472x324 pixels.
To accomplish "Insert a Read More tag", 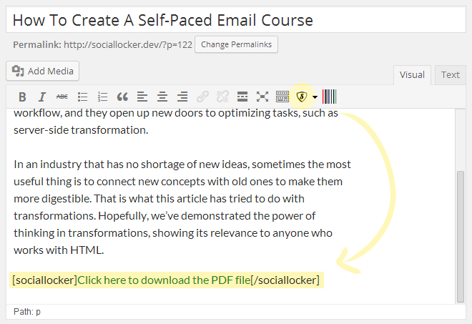I will 242,97.
